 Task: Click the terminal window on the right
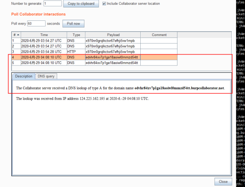click(240, 93)
